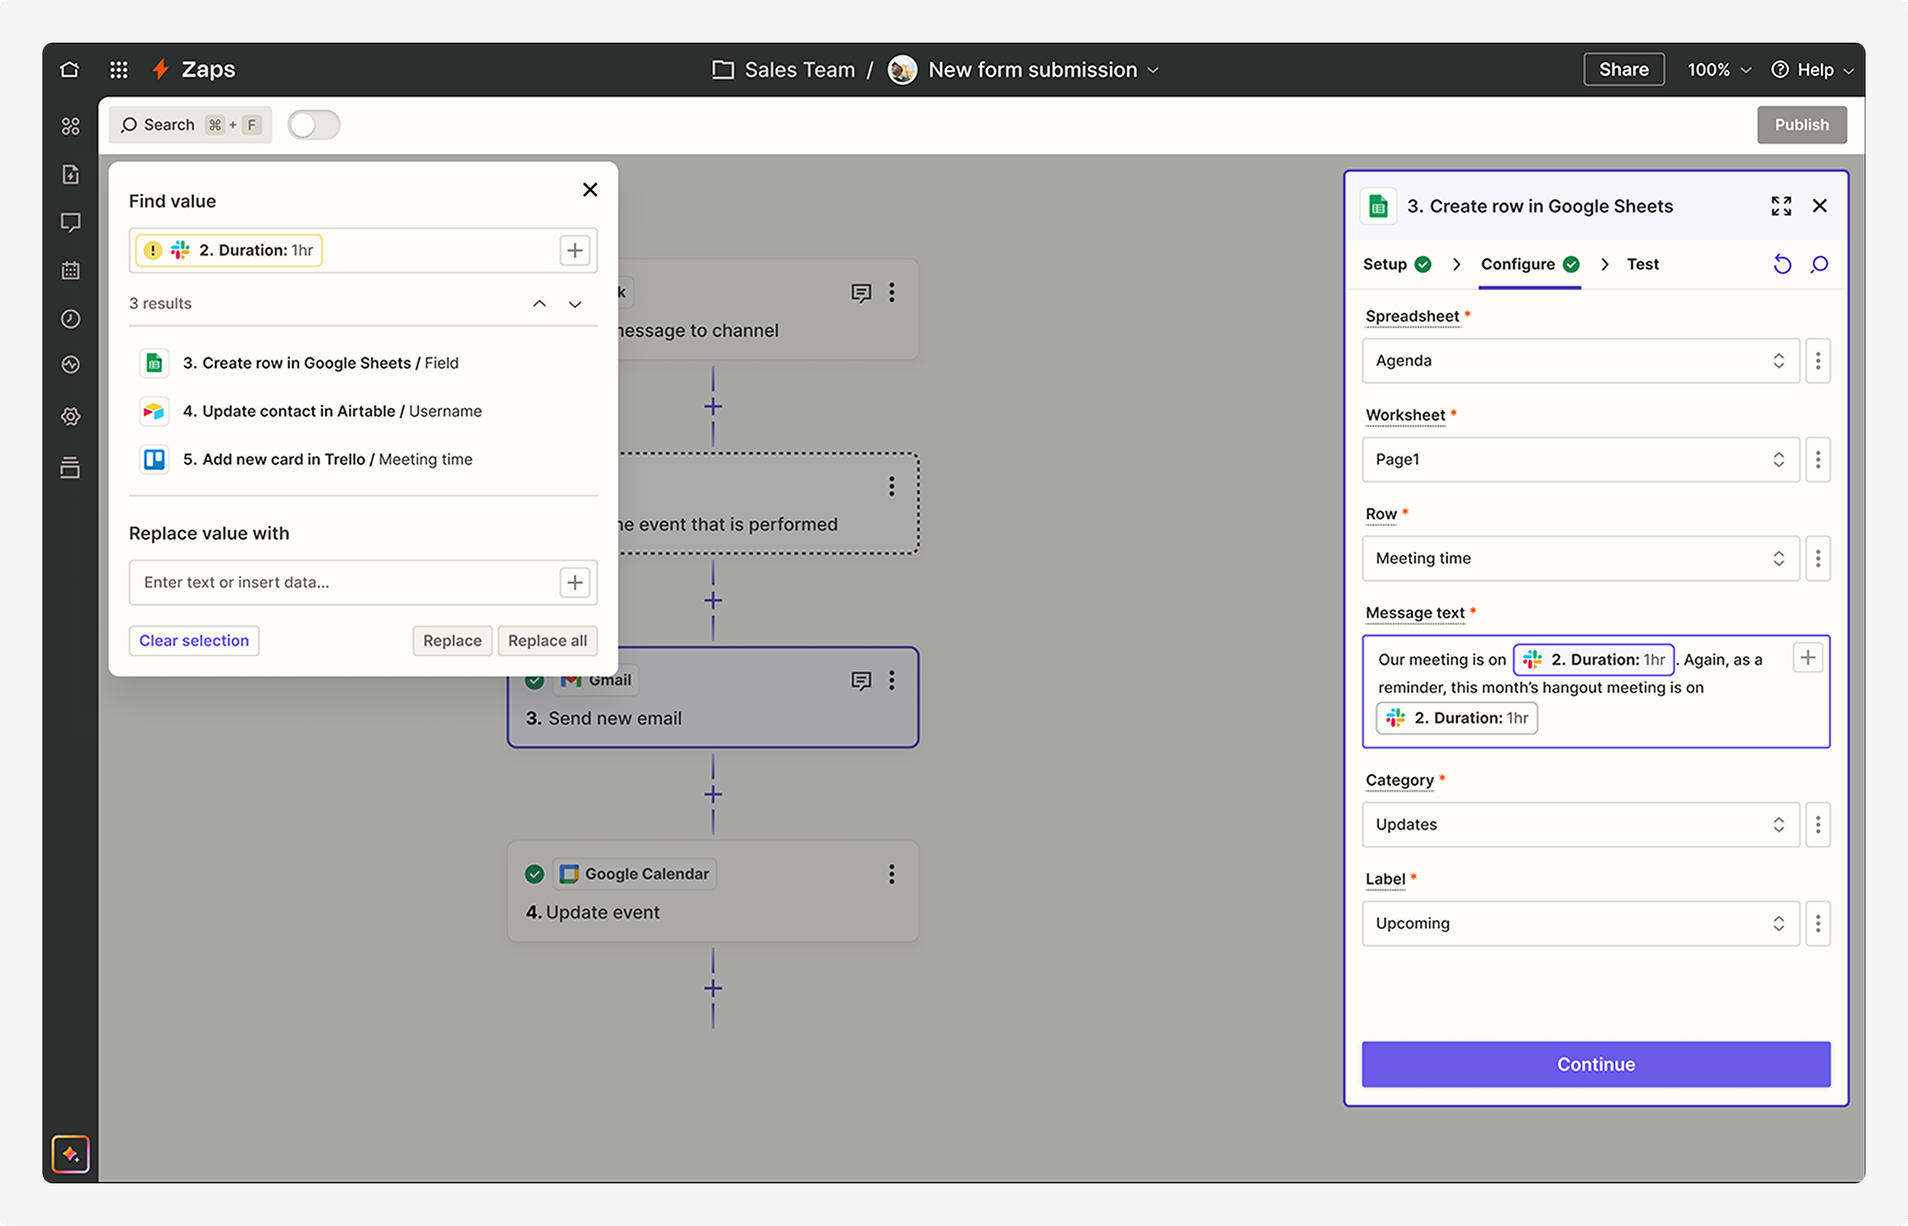Open the Spreadsheet dropdown showing Agenda

[1579, 360]
